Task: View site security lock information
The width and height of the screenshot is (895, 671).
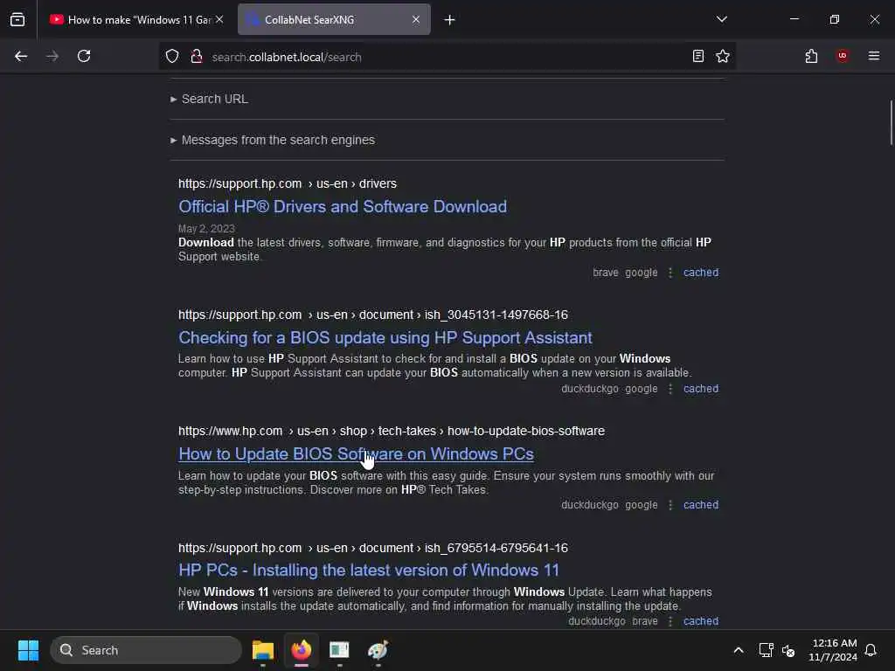Action: pos(197,57)
